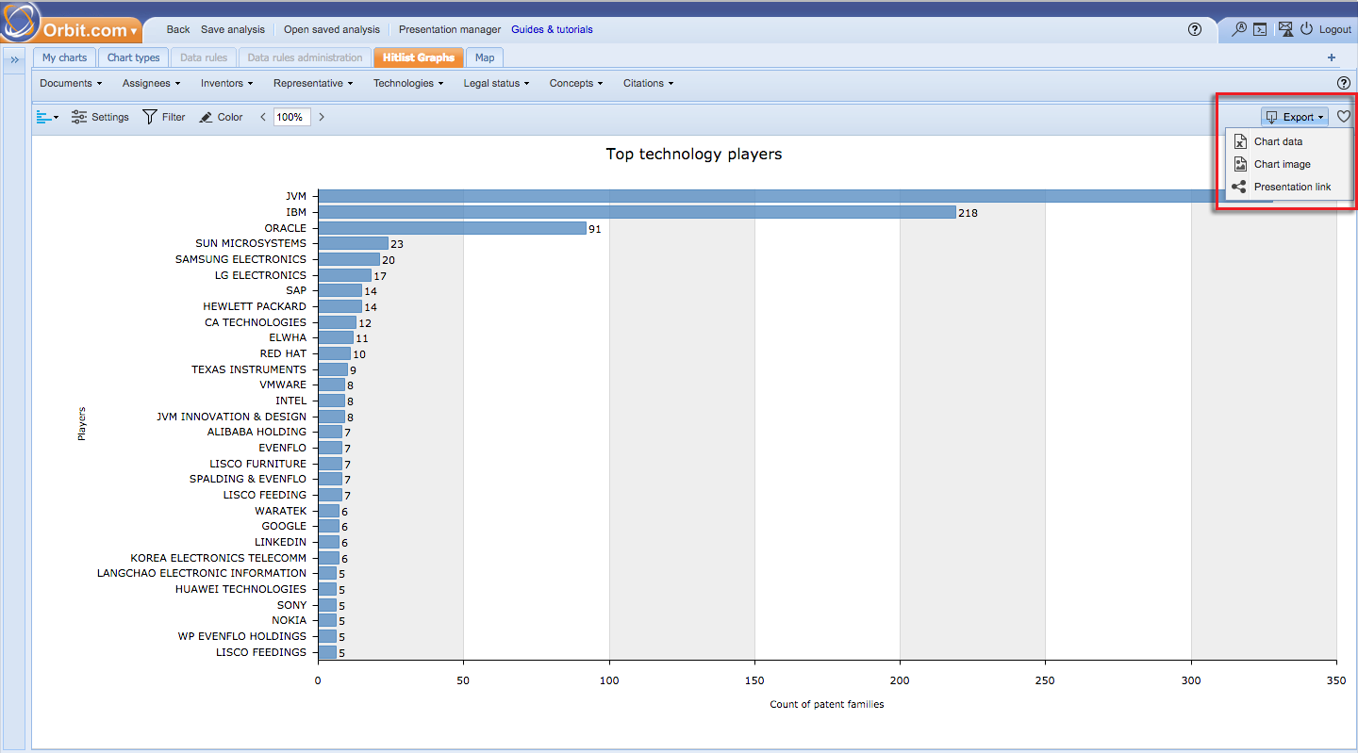Click the help icon in top bar
The height and width of the screenshot is (753, 1358).
(x=1195, y=29)
